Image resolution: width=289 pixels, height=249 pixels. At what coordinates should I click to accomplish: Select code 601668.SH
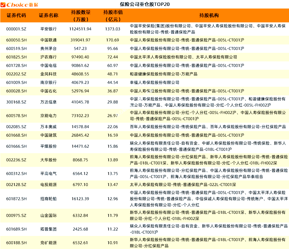[16, 135]
